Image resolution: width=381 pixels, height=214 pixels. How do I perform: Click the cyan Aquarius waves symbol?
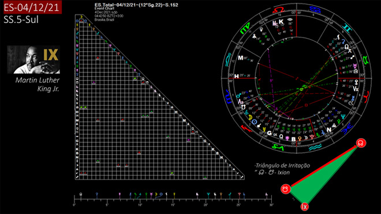315,147
